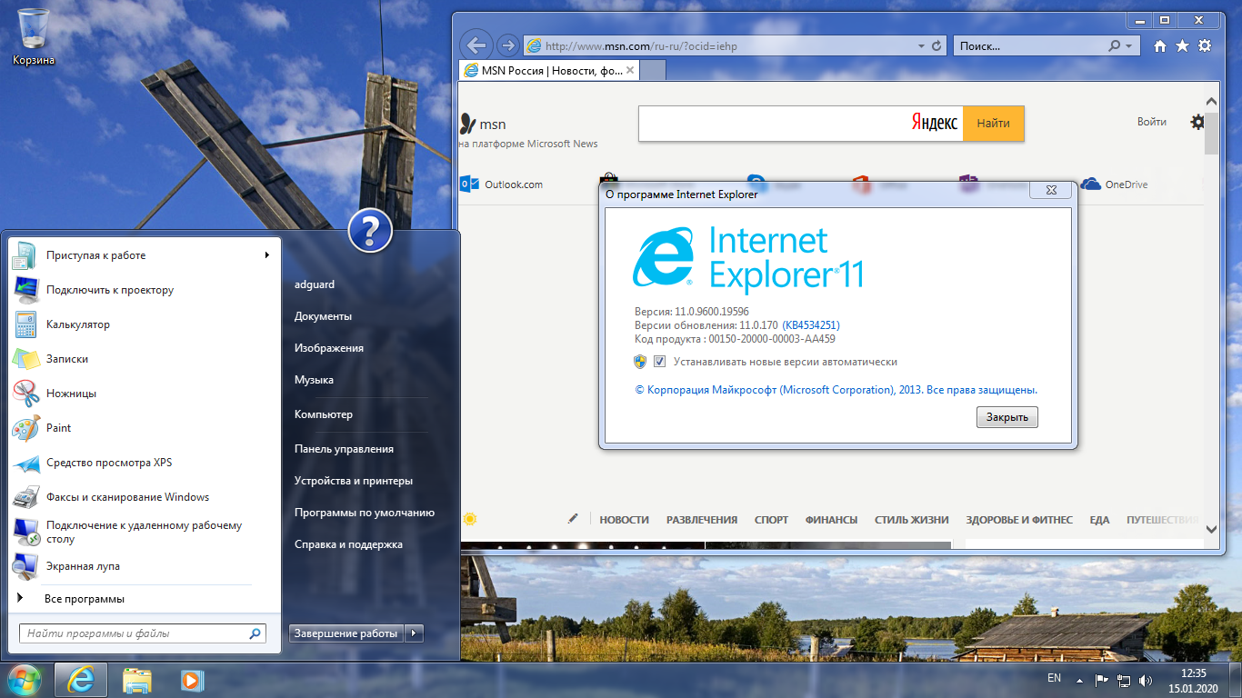Screen dimensions: 1242x698
Task: Open the search provider dropdown arrow
Action: (x=1129, y=45)
